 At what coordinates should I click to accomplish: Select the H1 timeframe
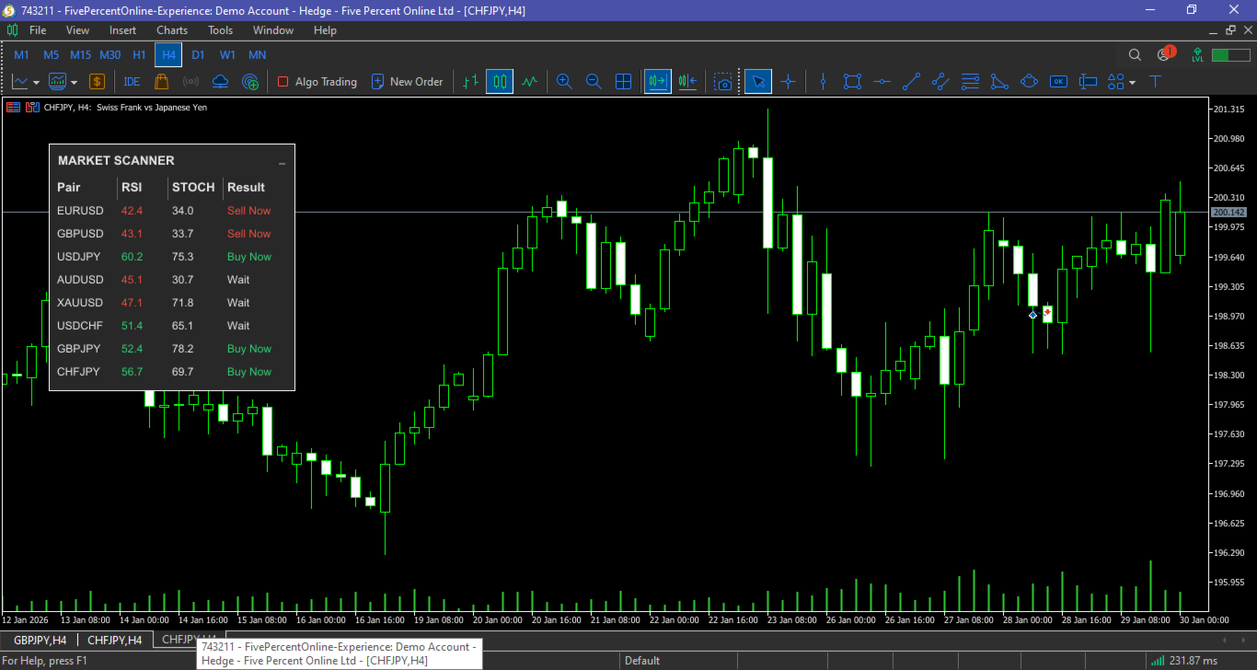click(x=139, y=55)
